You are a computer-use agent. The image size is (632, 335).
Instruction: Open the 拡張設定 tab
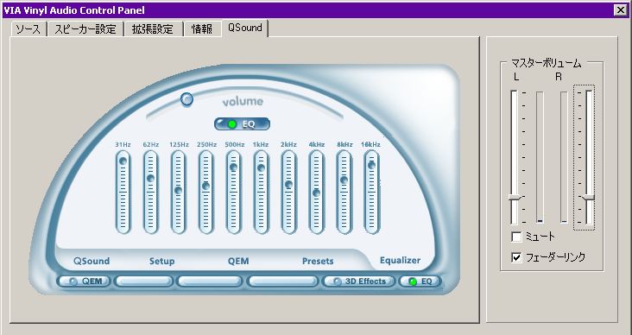pos(153,29)
